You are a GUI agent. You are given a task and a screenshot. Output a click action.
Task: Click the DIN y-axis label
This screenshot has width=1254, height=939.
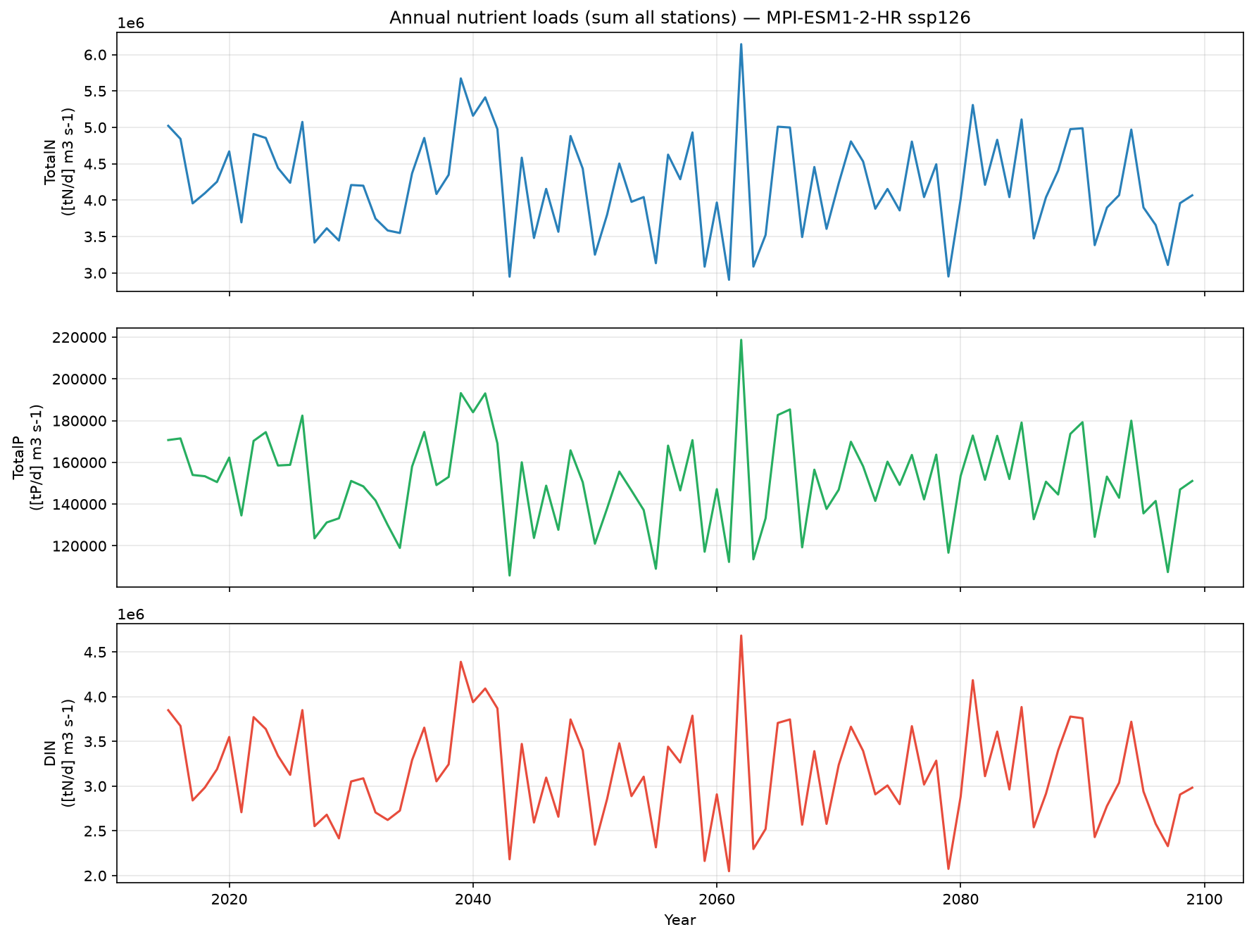[59, 752]
